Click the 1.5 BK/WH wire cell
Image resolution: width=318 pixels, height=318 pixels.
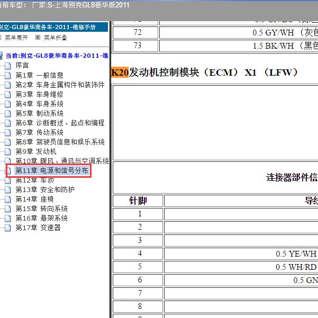pos(239,46)
